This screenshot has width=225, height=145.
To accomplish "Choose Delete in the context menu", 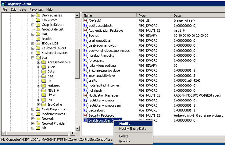I will 133,136.
